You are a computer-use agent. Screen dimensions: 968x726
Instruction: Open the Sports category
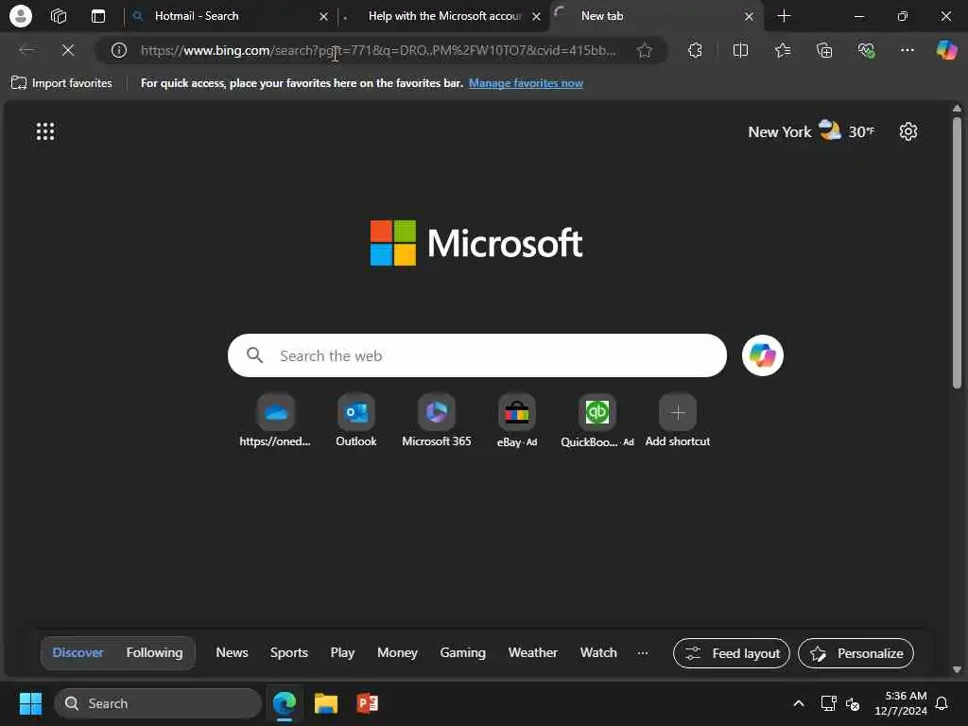pyautogui.click(x=289, y=652)
